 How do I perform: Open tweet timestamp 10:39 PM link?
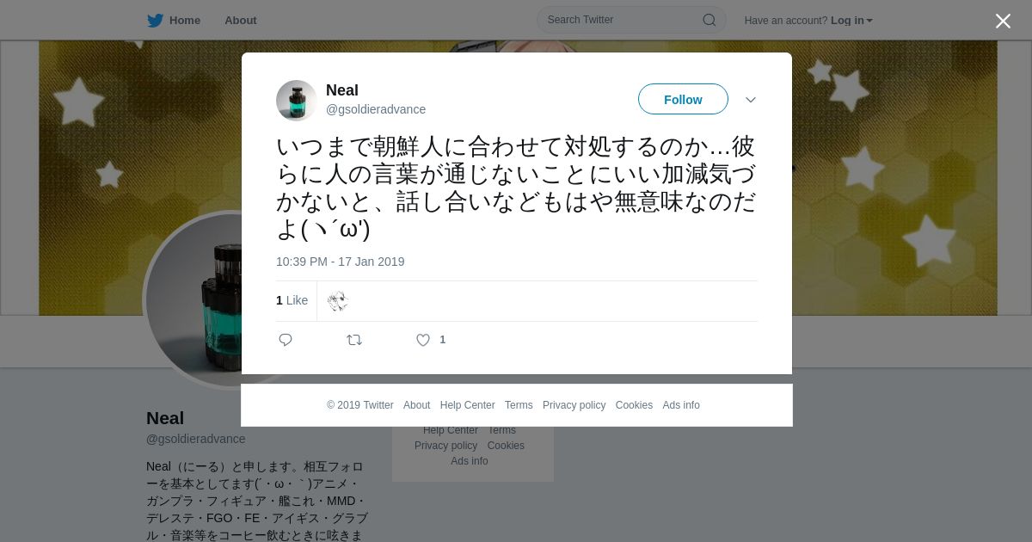(340, 262)
